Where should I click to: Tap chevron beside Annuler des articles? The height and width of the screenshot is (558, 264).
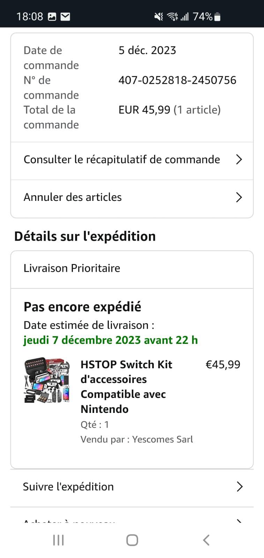point(239,197)
